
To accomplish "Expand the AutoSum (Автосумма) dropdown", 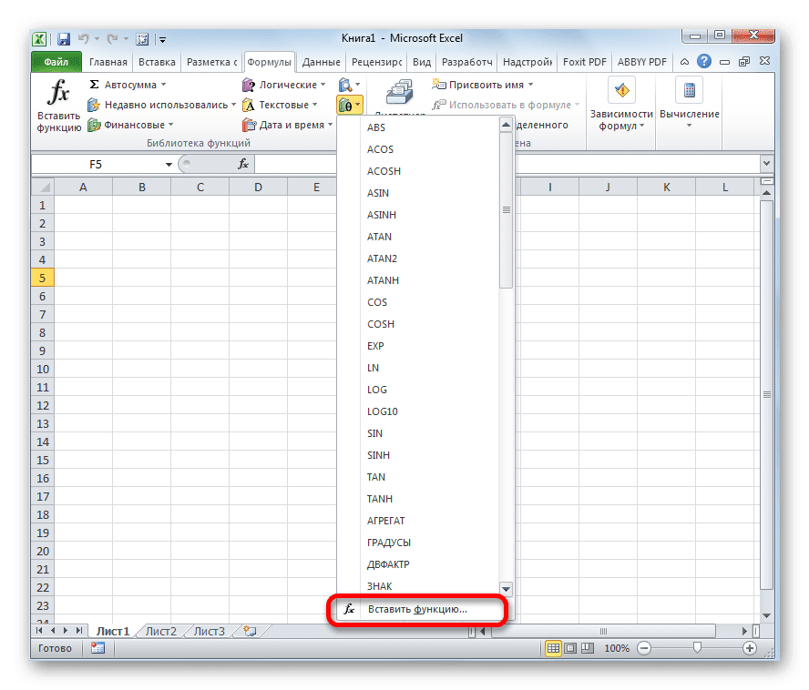I will 164,84.
